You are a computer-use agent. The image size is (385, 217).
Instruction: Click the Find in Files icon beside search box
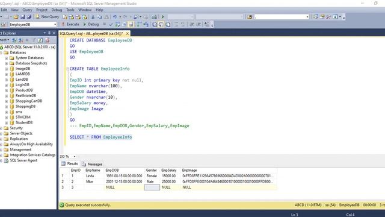[x=250, y=17]
